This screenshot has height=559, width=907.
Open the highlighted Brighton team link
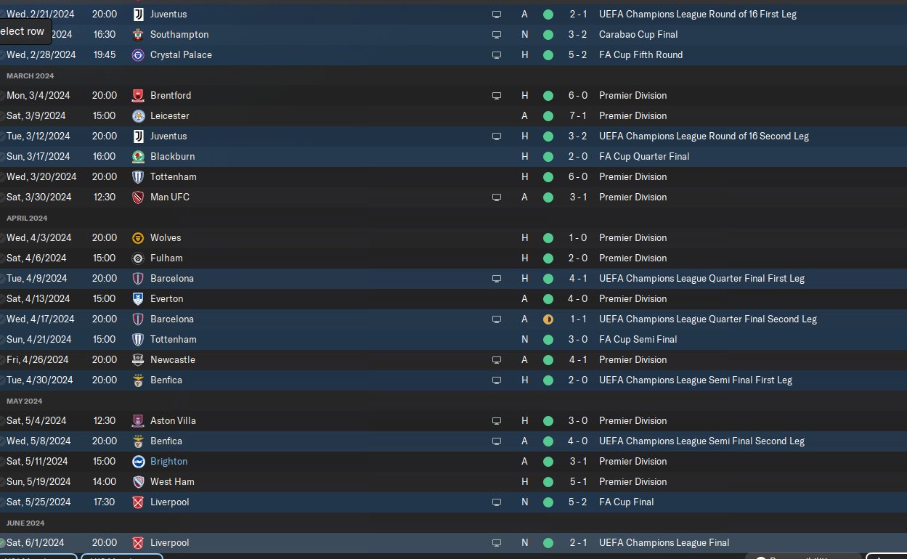click(168, 461)
